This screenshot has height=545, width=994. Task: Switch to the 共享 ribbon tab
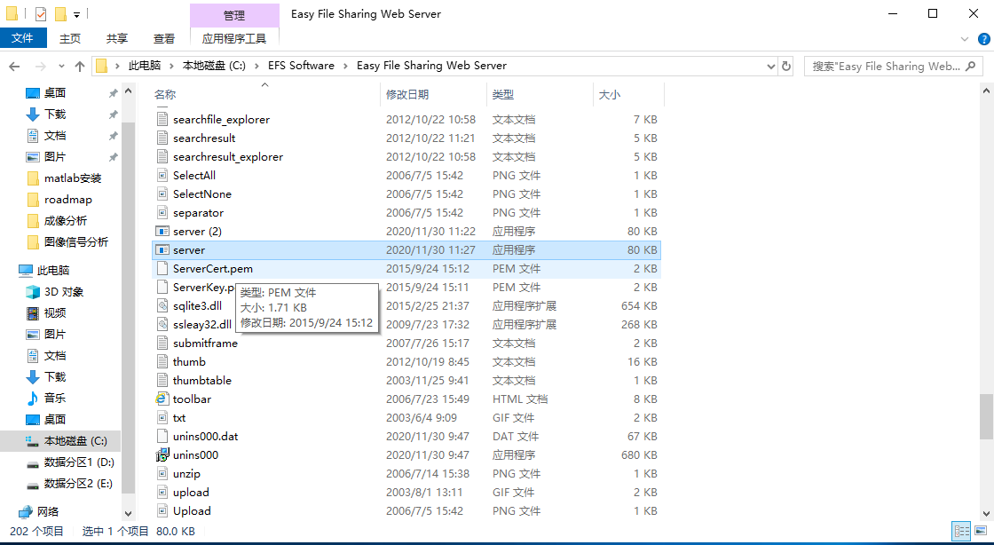[117, 39]
